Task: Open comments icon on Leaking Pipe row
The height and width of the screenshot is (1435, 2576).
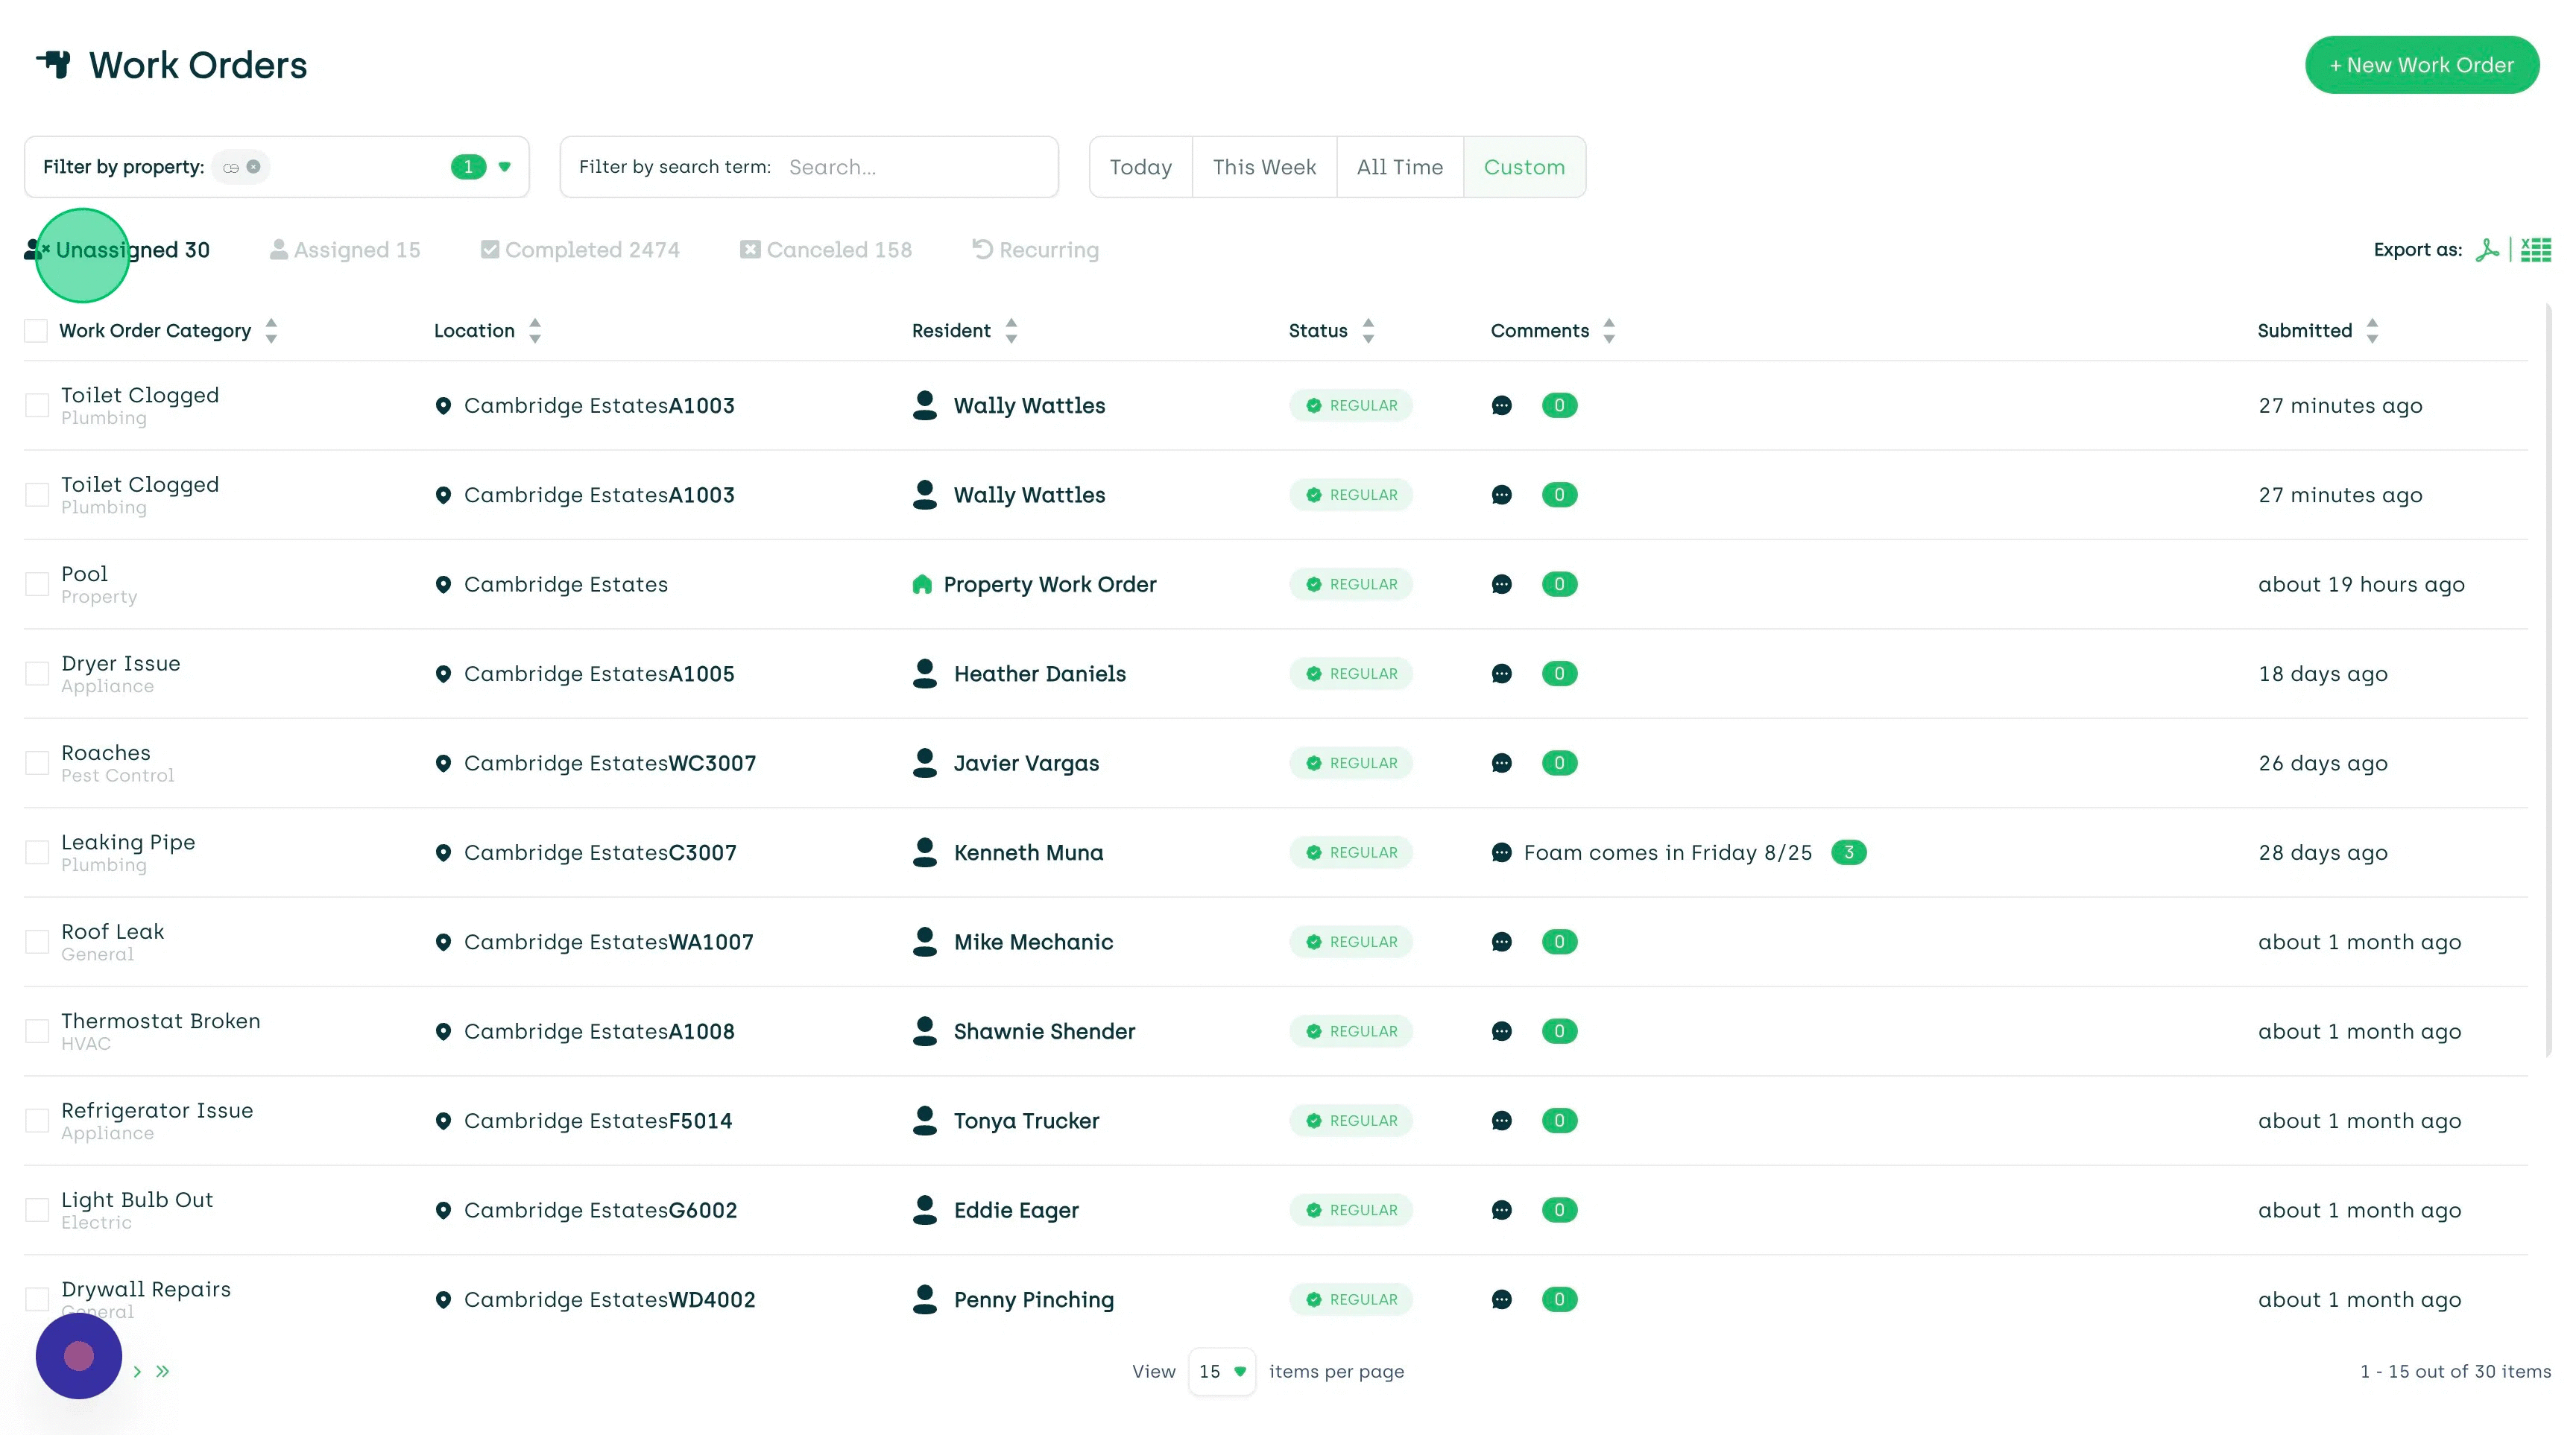Action: click(x=1501, y=852)
